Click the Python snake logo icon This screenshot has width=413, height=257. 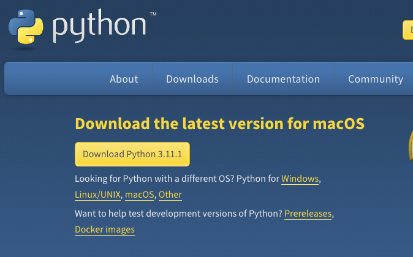coord(26,27)
